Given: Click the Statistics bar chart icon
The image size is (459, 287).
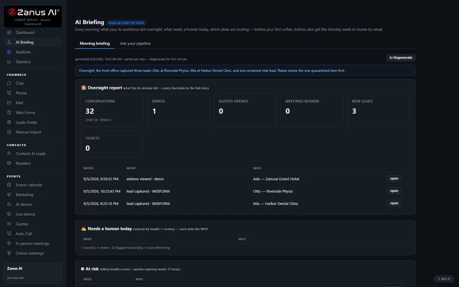Looking at the screenshot, I should (x=9, y=62).
